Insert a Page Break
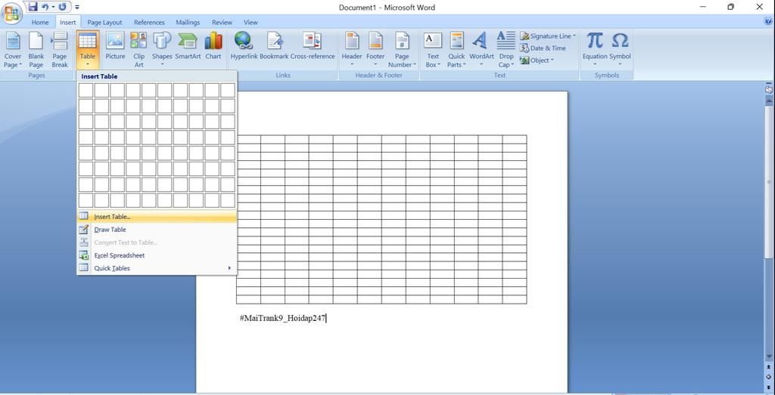 point(60,50)
